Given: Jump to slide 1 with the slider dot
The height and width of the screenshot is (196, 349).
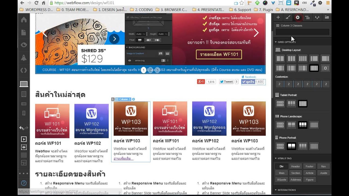Looking at the screenshot, I should pyautogui.click(x=144, y=70).
